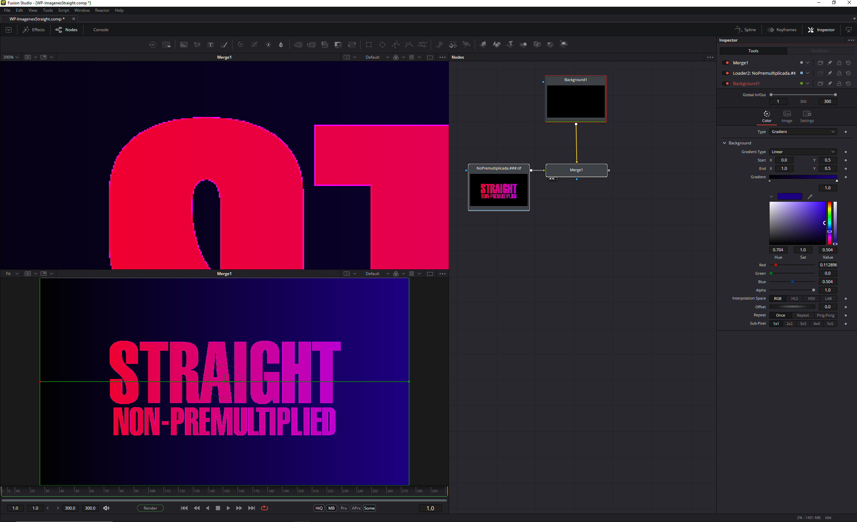Open the Gradient Type dropdown
857x522 pixels.
[803, 152]
